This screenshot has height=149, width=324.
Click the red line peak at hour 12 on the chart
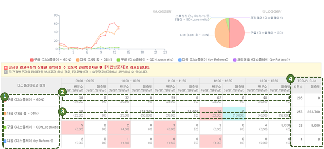tap(114, 23)
